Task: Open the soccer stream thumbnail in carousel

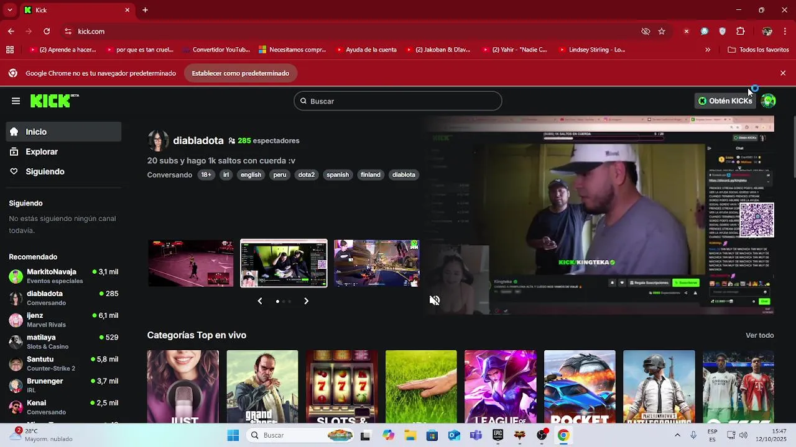Action: pos(191,263)
